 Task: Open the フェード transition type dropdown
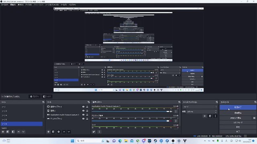(x=200, y=107)
